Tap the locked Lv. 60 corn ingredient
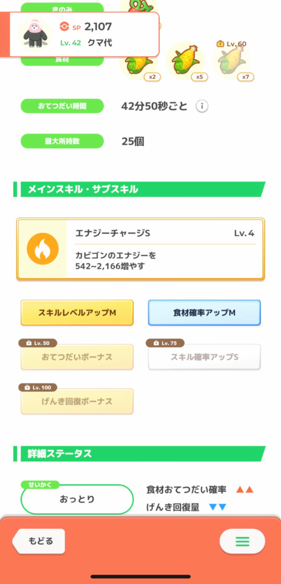 (232, 62)
